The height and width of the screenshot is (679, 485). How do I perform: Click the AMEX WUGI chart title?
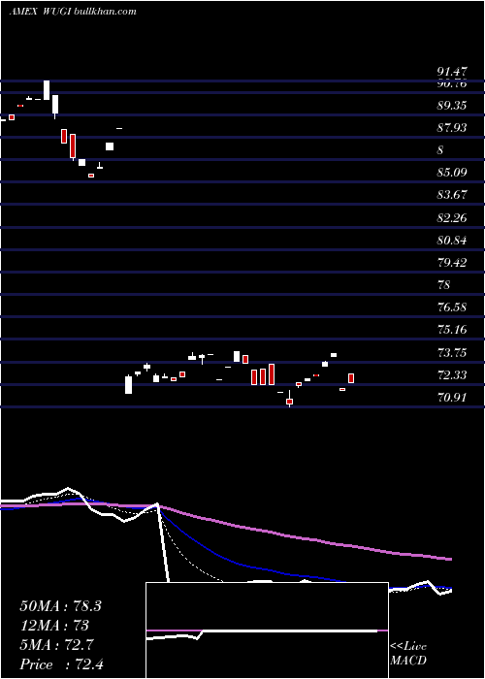click(73, 11)
